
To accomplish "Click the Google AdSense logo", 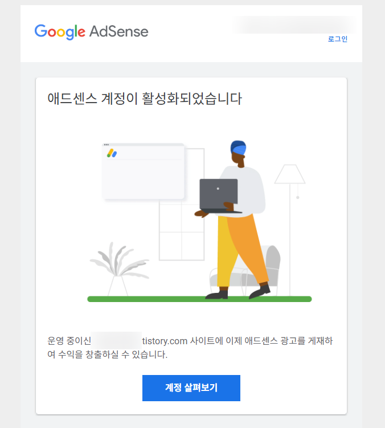I will click(91, 32).
